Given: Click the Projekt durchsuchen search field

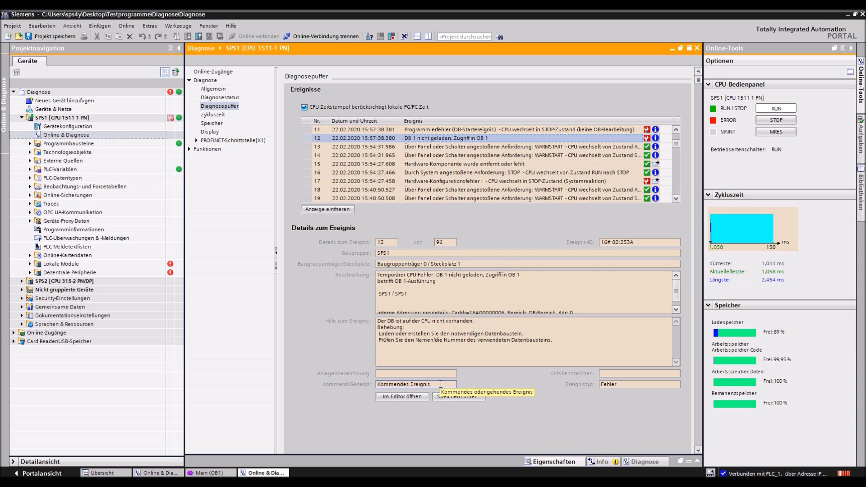Looking at the screenshot, I should pyautogui.click(x=465, y=37).
